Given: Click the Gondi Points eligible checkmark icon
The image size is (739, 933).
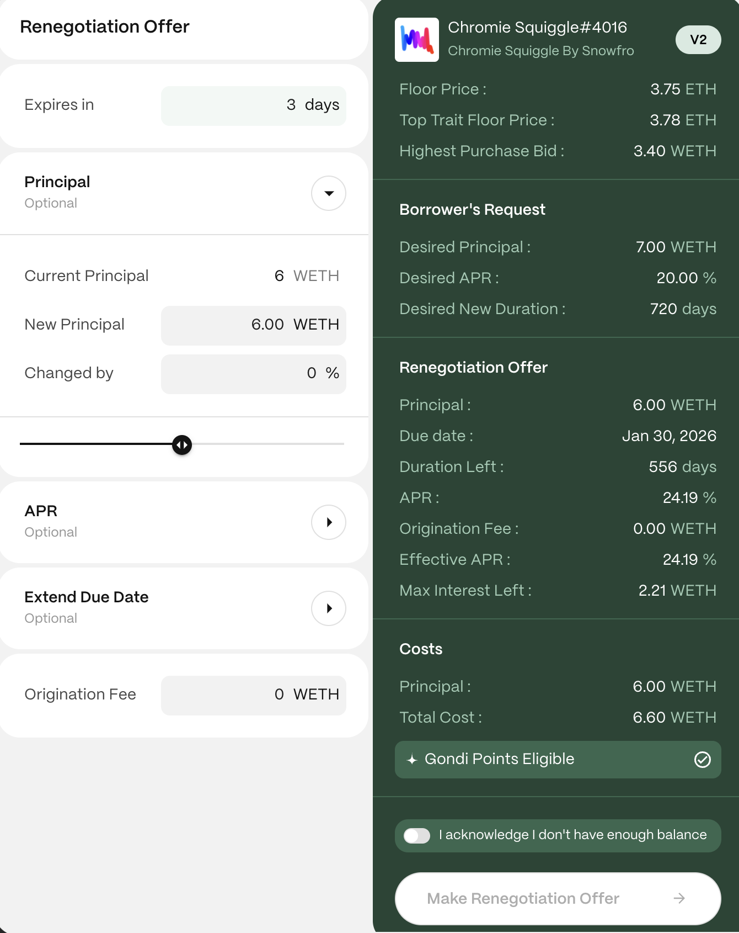Looking at the screenshot, I should pos(702,760).
